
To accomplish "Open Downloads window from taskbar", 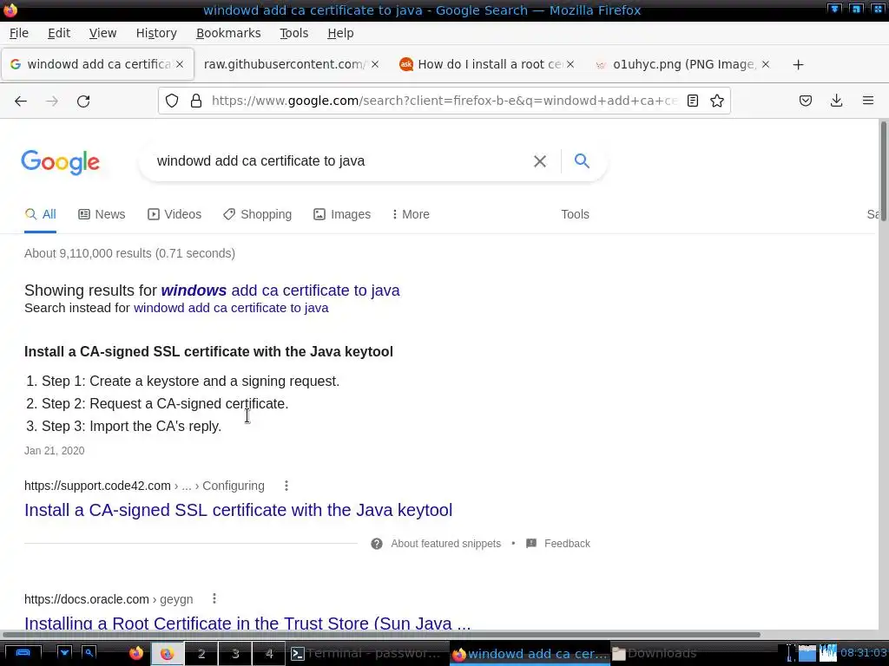I will (655, 654).
